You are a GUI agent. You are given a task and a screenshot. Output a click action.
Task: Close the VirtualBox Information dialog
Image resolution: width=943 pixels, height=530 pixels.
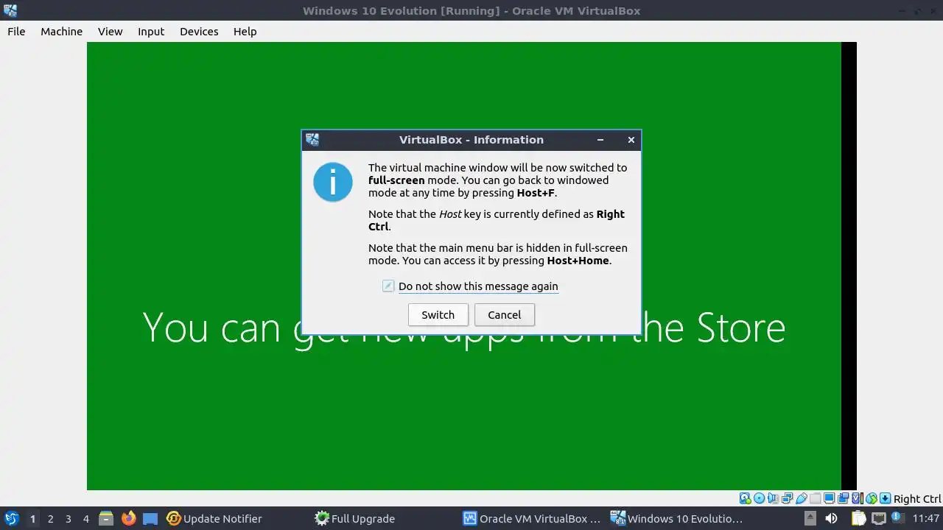[631, 140]
